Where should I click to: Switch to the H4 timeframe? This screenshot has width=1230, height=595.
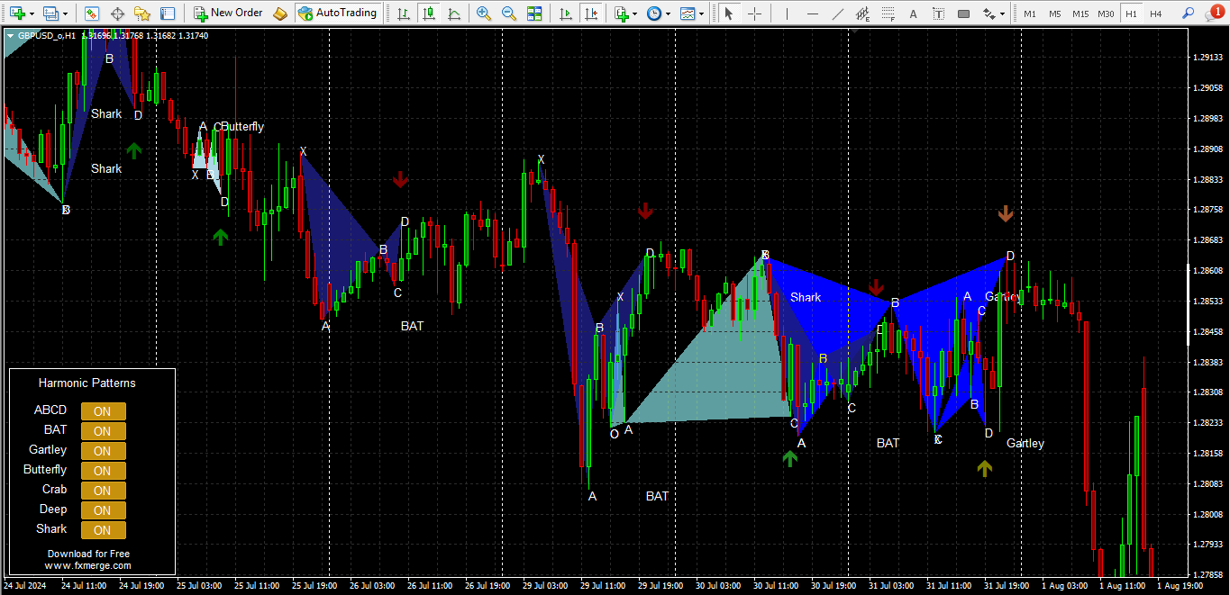point(1155,14)
